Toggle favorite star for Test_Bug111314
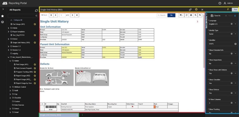This screenshot has height=117, width=239. (35, 35)
